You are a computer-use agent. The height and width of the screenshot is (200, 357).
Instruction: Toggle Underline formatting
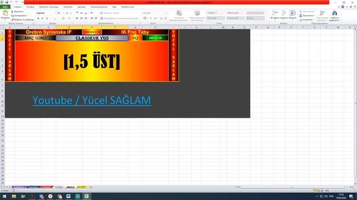pyautogui.click(x=47, y=18)
